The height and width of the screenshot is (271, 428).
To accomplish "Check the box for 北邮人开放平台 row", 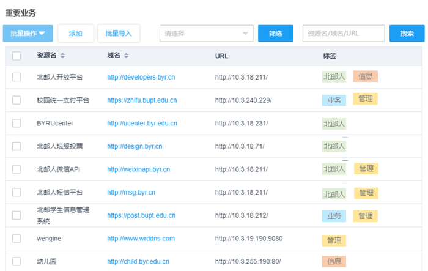I will (17, 77).
